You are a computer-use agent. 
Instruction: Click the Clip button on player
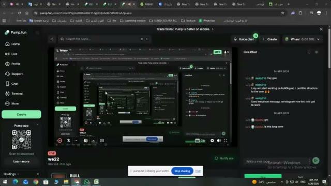tap(200, 141)
